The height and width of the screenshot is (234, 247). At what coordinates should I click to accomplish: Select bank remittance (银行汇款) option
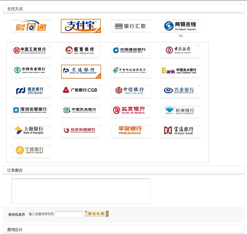pos(131,26)
